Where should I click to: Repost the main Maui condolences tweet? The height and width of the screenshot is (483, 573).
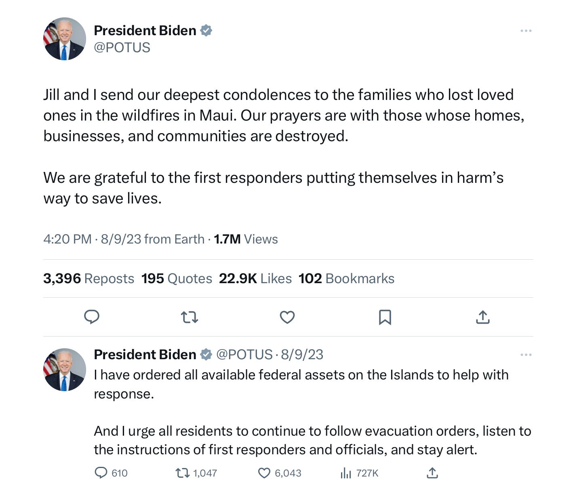click(x=190, y=317)
